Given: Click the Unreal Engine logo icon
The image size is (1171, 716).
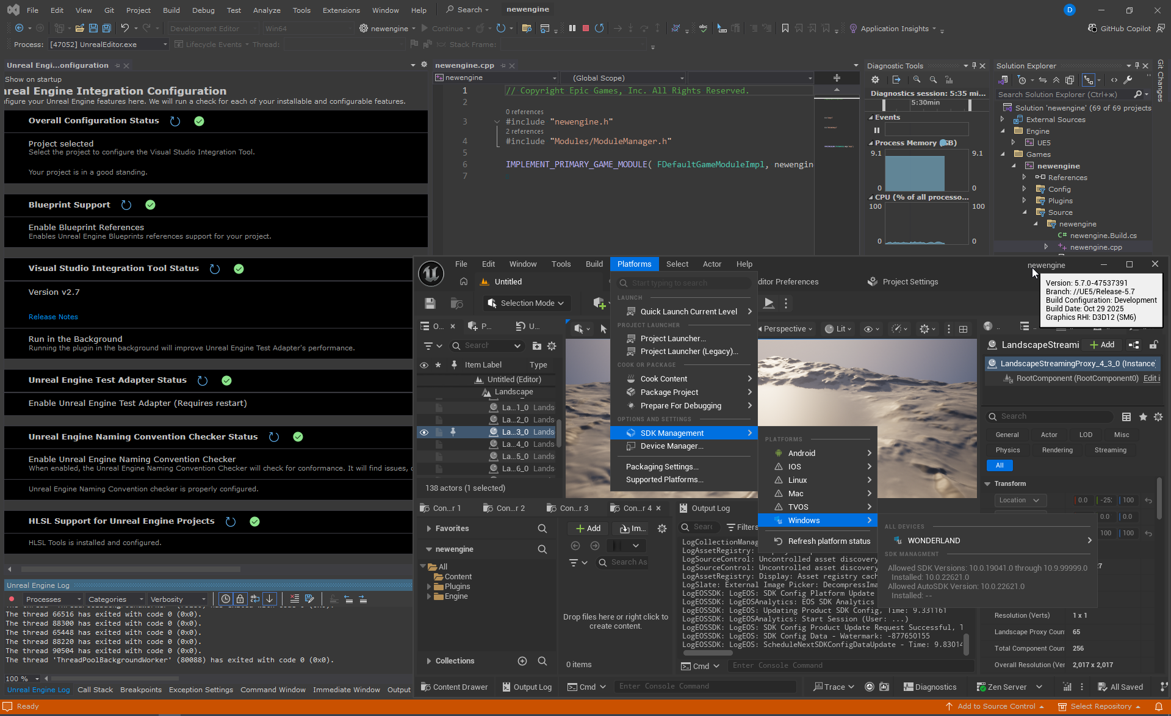Looking at the screenshot, I should [431, 273].
